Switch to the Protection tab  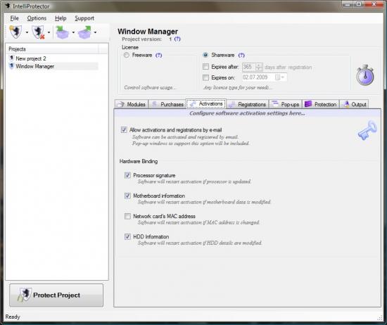click(x=321, y=104)
